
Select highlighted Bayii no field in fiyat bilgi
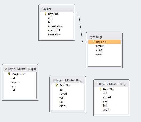(x=104, y=42)
